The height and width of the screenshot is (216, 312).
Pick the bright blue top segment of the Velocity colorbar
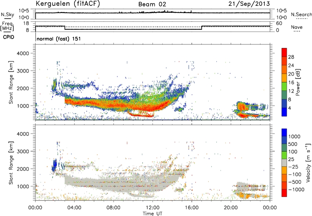(x=284, y=133)
